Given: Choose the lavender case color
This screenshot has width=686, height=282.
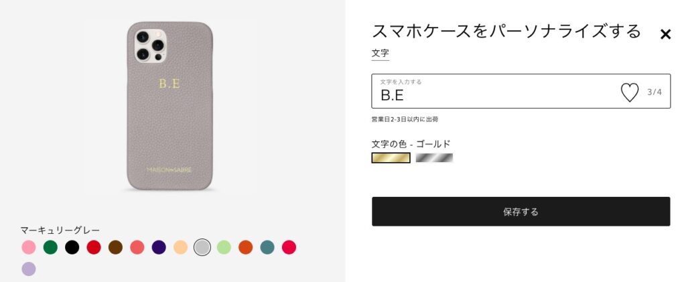Looking at the screenshot, I should tap(29, 269).
